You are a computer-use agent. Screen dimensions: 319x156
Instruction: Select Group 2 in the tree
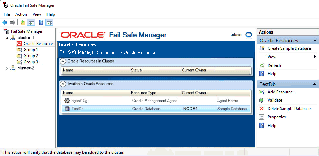coord(31,56)
